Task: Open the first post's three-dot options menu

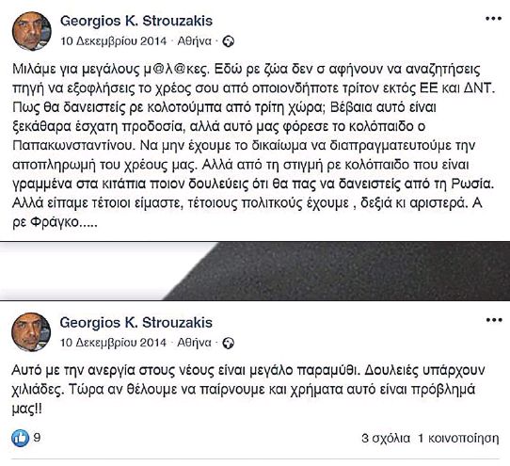Action: (493, 19)
